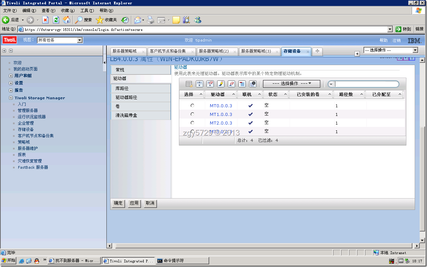427x267 pixels.
Task: Click the 确定 button
Action: tap(118, 203)
